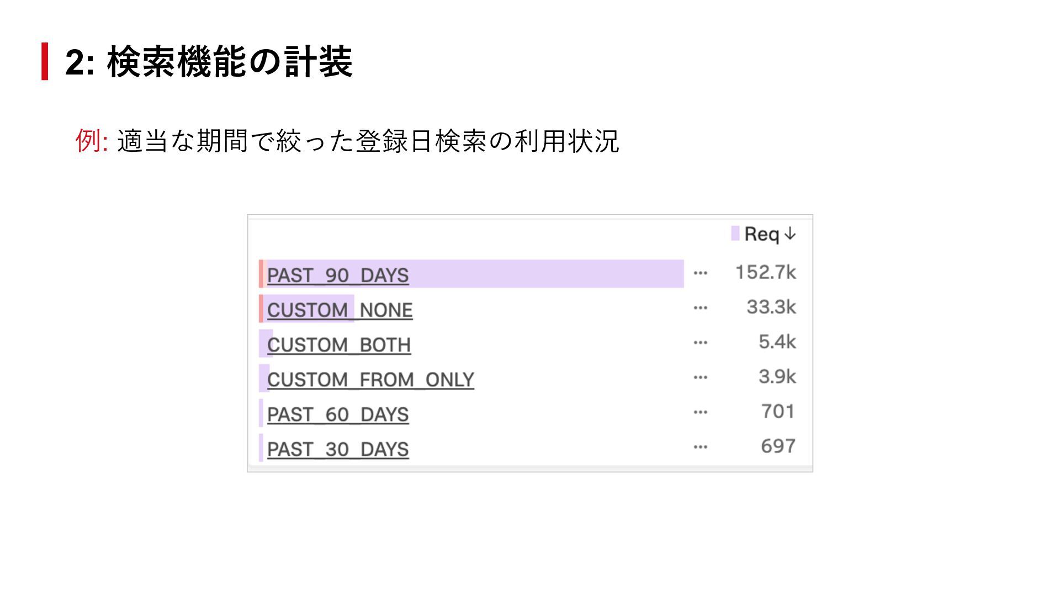
Task: Open the CUSTOM_FROM_ONLY entry
Action: point(370,379)
